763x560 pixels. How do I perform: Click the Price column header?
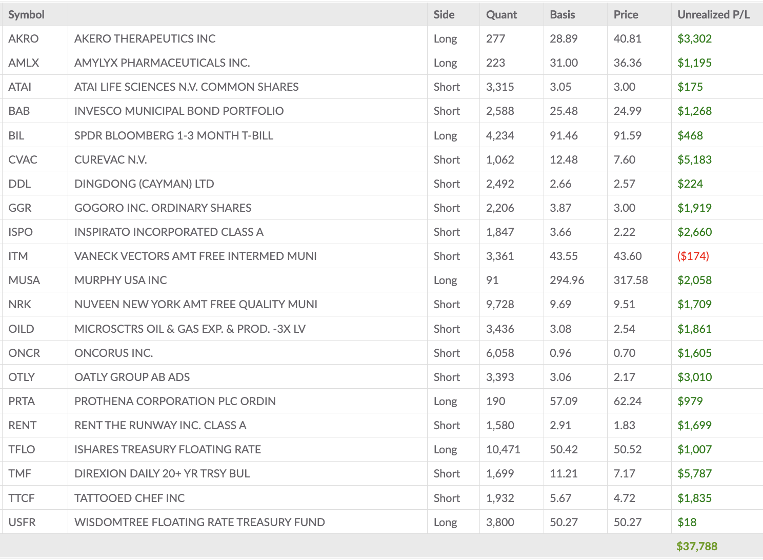tap(626, 14)
